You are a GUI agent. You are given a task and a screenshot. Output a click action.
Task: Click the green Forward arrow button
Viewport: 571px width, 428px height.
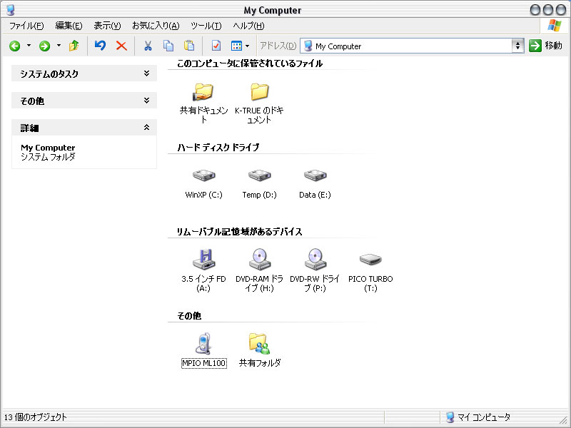coord(44,46)
